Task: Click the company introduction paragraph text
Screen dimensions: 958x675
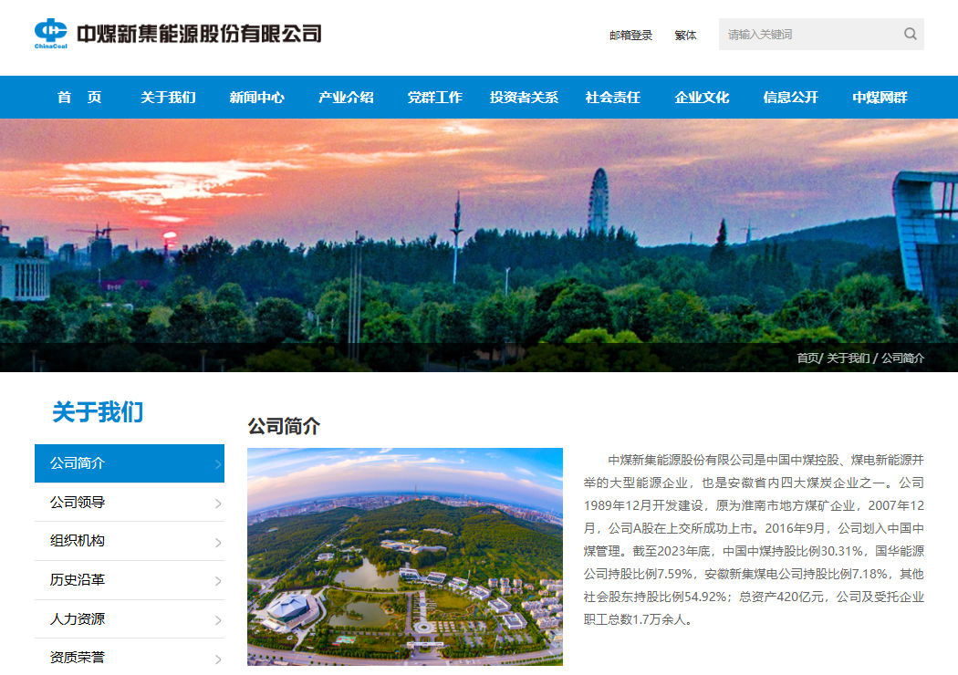Action: (x=754, y=539)
